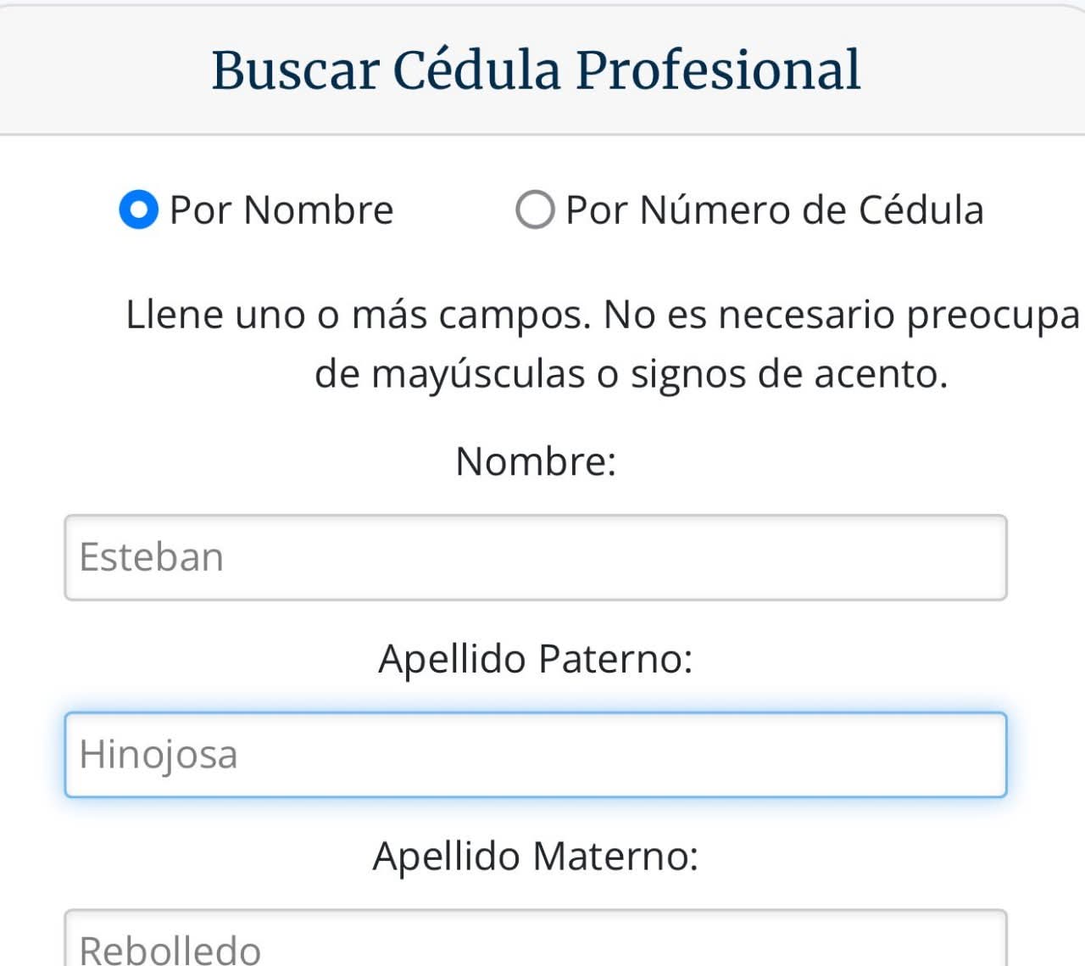Click the "Nombre:" field label

point(535,462)
